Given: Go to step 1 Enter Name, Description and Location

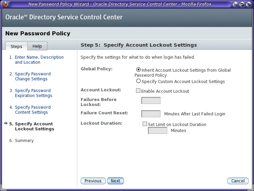Looking at the screenshot, I should (39, 60).
